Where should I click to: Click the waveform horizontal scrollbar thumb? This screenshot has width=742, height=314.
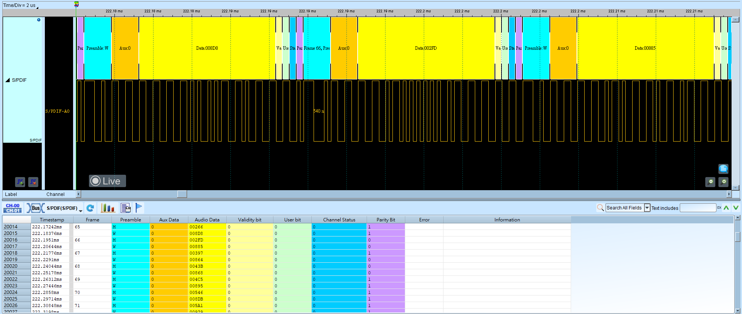(x=182, y=194)
